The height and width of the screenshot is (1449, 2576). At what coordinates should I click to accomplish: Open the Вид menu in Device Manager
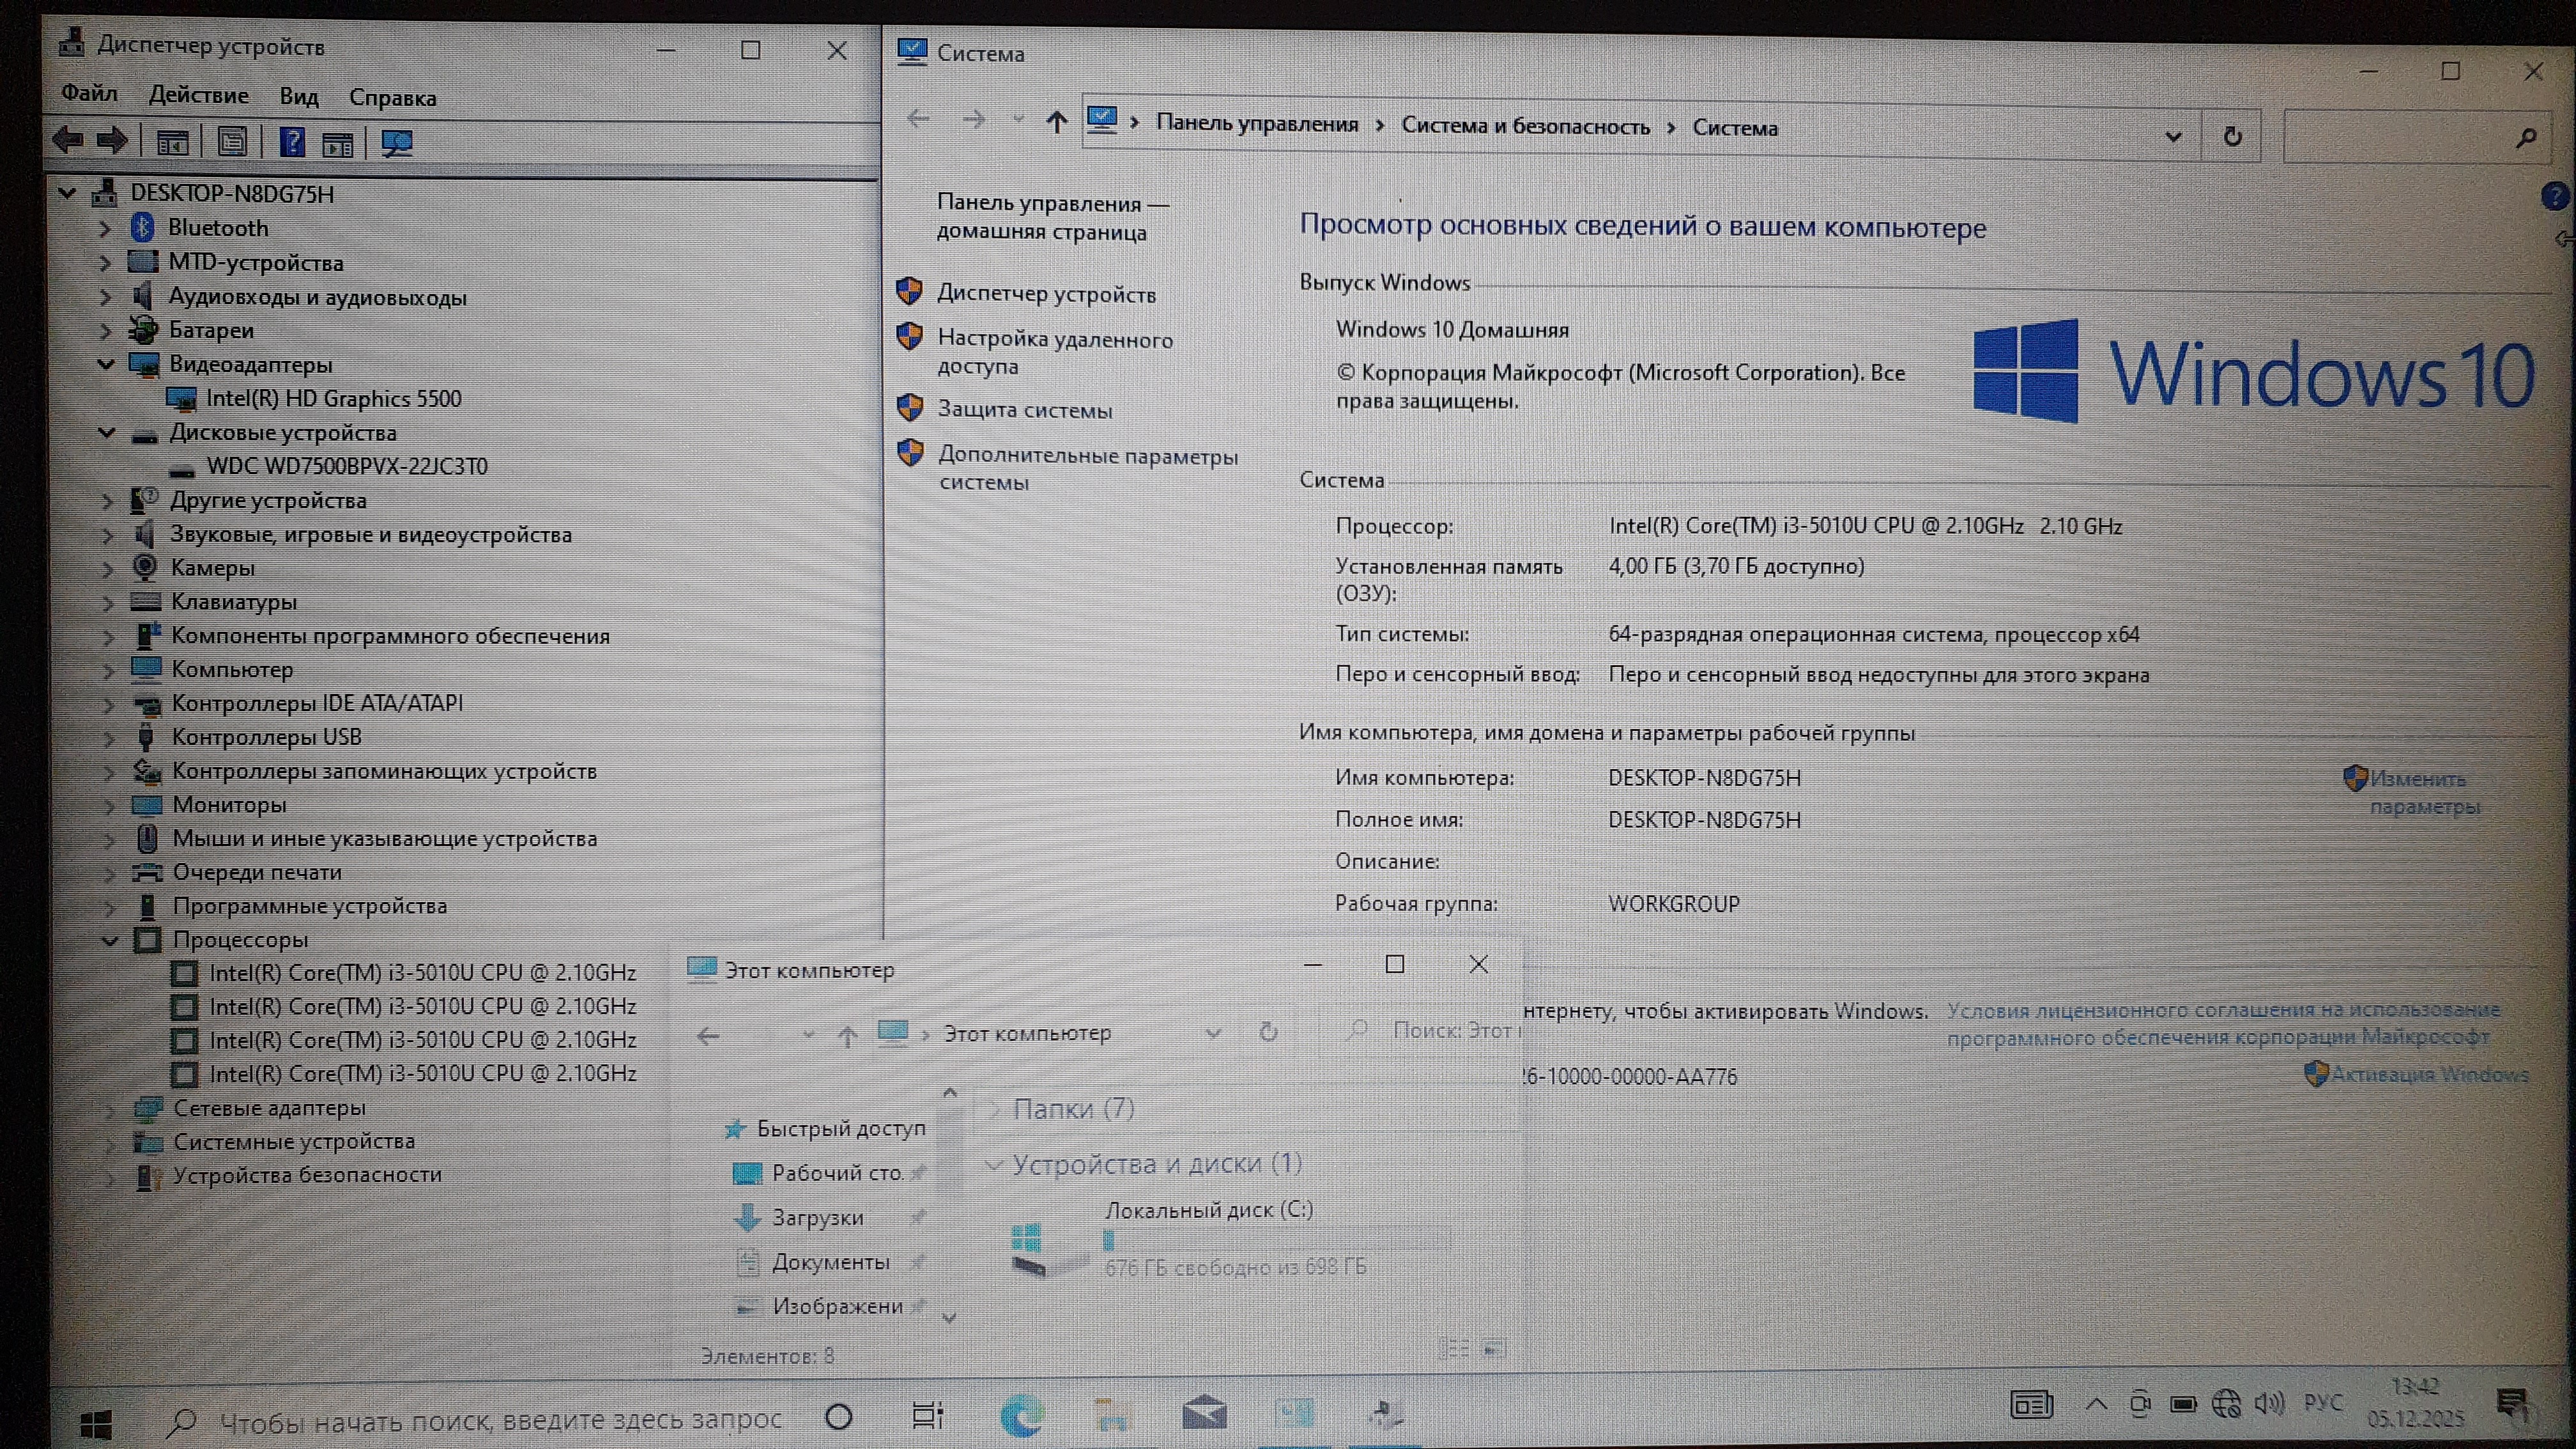pyautogui.click(x=298, y=97)
